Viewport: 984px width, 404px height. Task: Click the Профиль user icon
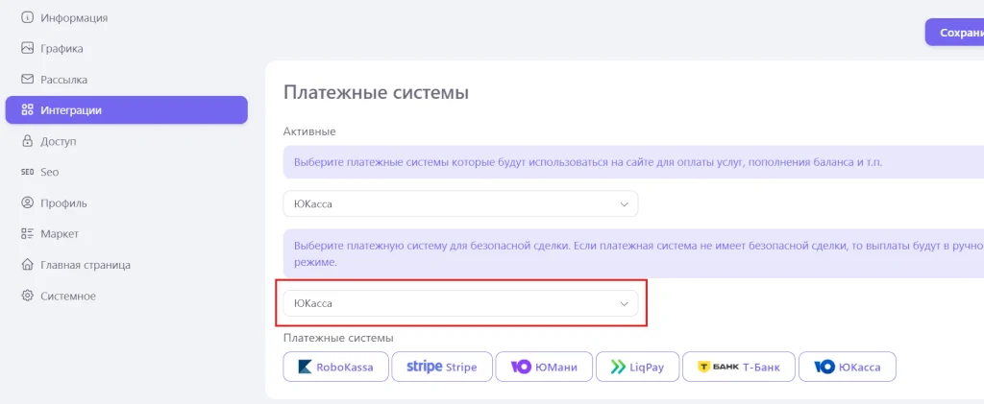pyautogui.click(x=28, y=202)
